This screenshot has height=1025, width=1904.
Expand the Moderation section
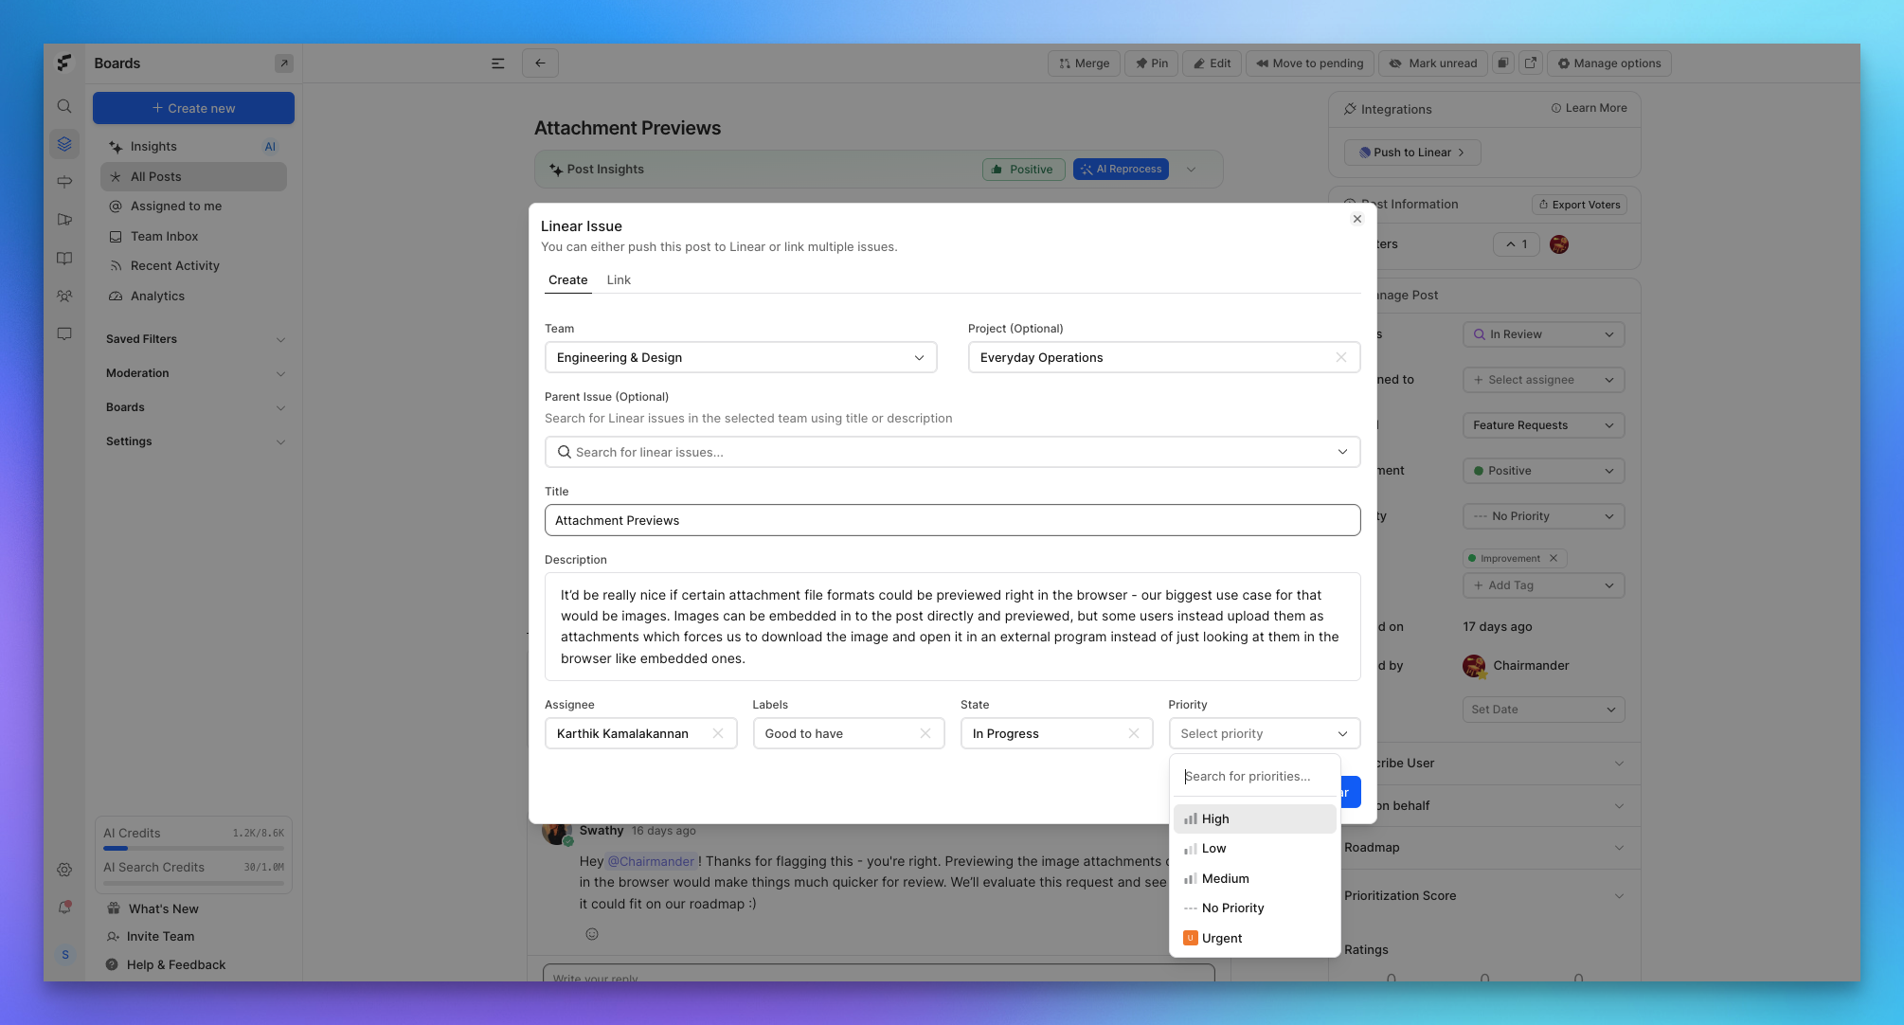(x=196, y=373)
